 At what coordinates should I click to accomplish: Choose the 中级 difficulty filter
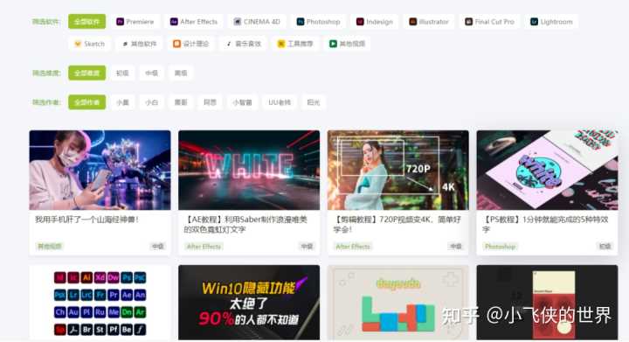click(x=152, y=73)
